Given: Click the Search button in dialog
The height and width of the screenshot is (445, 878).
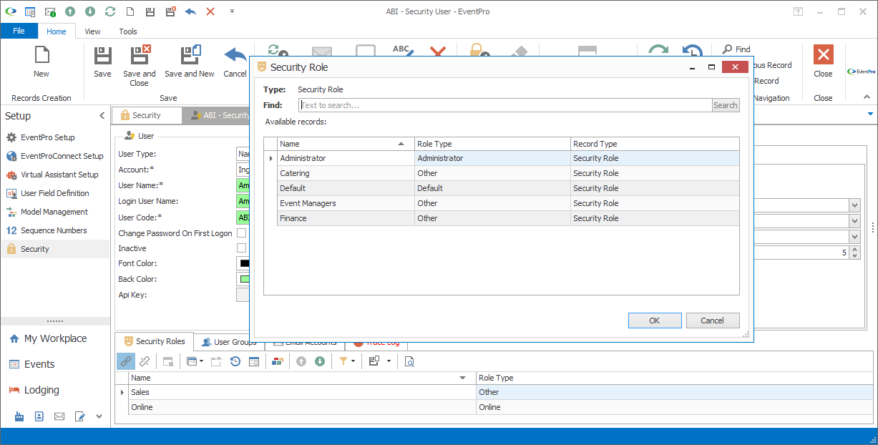Looking at the screenshot, I should [x=725, y=105].
